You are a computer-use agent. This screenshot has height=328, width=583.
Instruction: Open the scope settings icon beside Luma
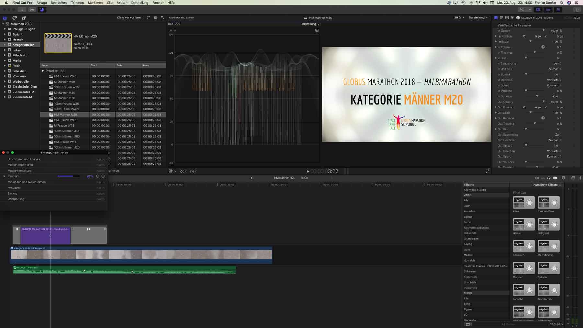[x=317, y=30]
